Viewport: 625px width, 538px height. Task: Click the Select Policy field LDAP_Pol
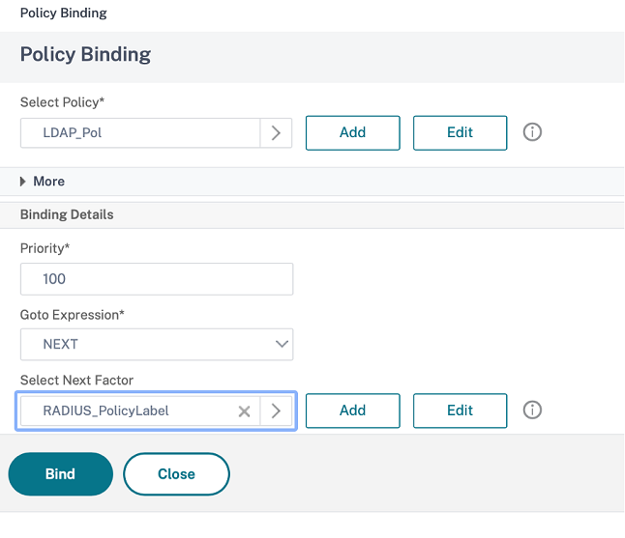[139, 133]
